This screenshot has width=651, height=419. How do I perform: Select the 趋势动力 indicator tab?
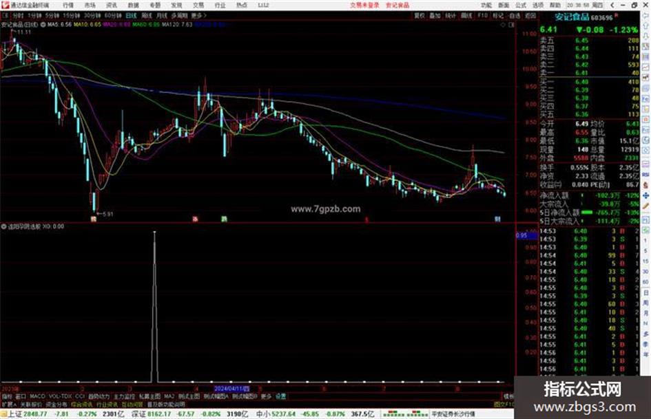pyautogui.click(x=99, y=397)
